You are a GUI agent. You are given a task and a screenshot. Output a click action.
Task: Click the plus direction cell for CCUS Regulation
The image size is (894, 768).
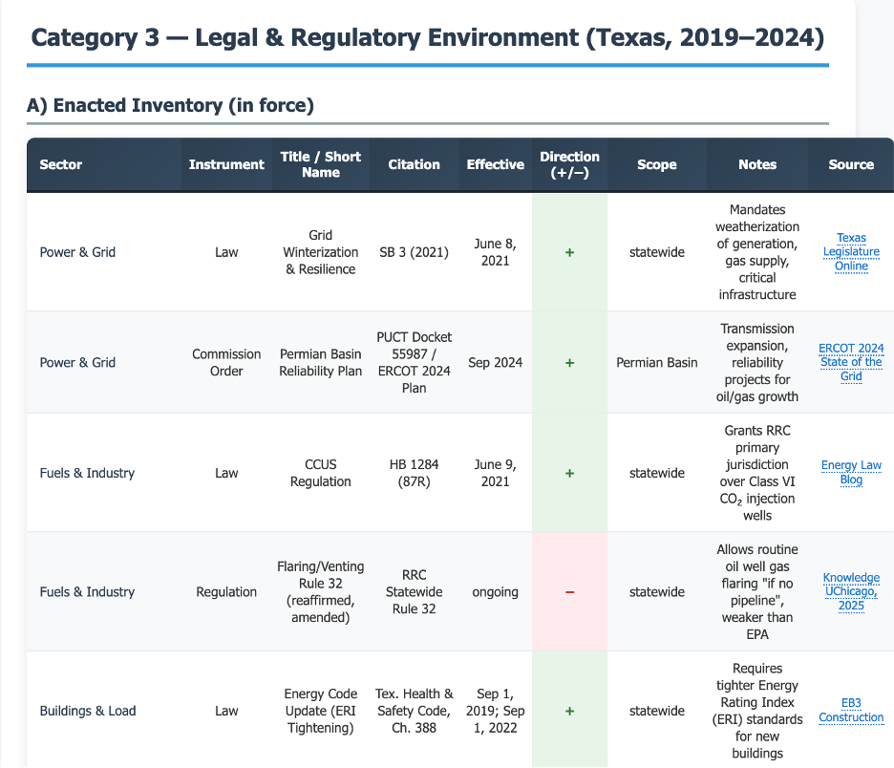(x=569, y=473)
